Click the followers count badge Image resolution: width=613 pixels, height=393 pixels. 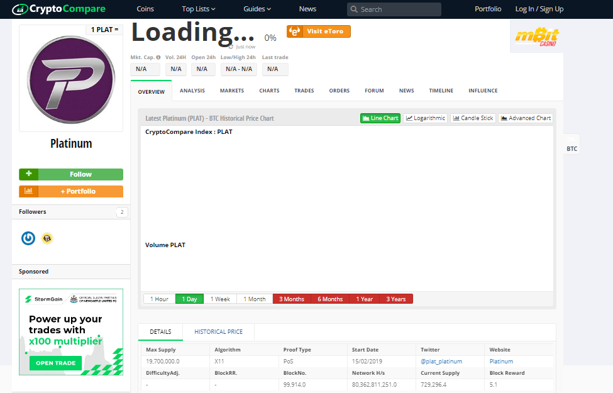point(122,212)
